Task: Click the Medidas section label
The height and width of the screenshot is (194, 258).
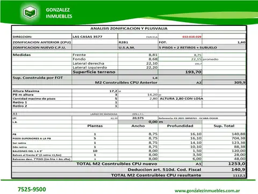Action: [21, 55]
